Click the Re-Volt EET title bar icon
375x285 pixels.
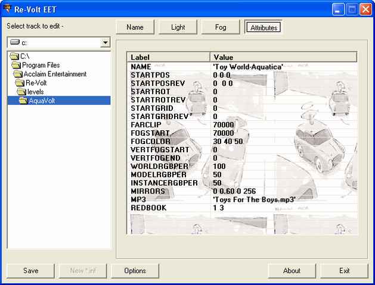[7, 9]
